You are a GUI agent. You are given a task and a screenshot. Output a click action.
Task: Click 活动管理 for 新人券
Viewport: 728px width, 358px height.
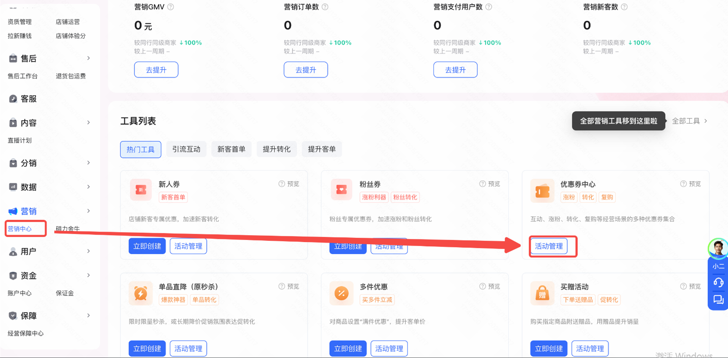(188, 246)
